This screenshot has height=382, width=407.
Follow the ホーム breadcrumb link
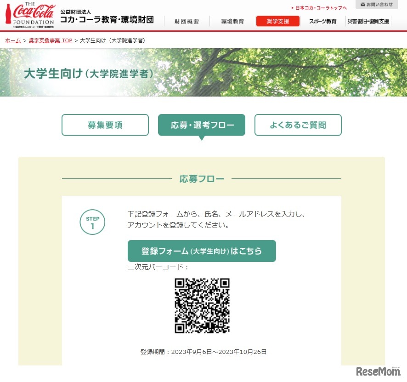tap(13, 40)
